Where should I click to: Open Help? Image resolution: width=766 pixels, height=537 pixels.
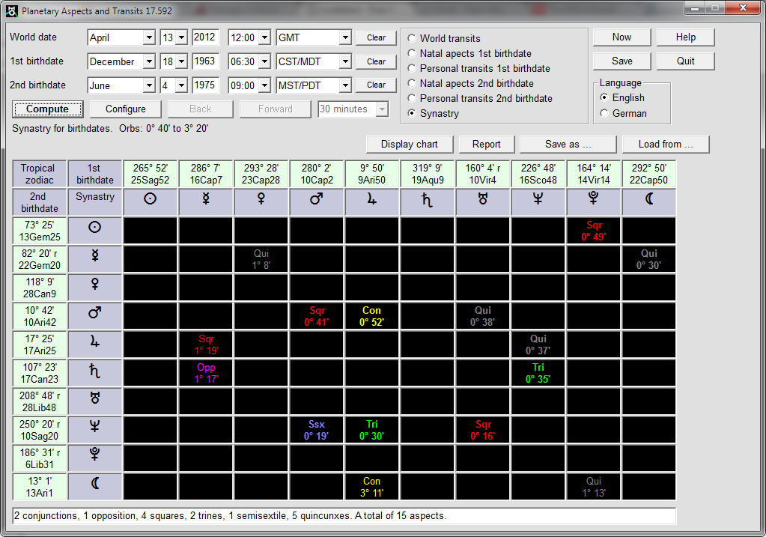(x=685, y=37)
